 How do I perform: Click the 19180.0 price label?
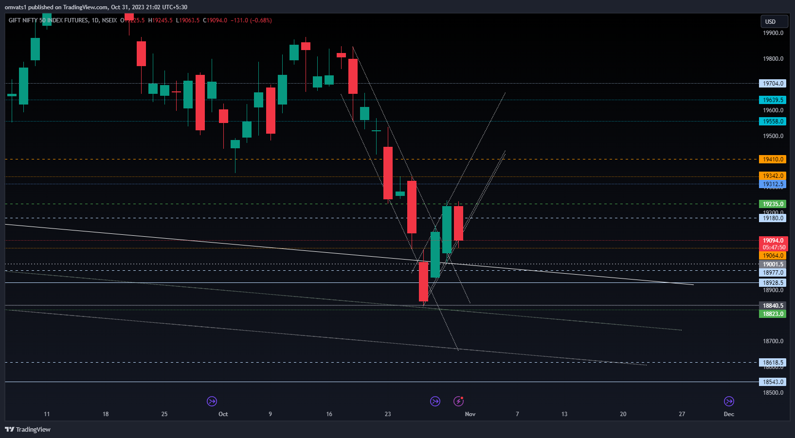tap(773, 218)
